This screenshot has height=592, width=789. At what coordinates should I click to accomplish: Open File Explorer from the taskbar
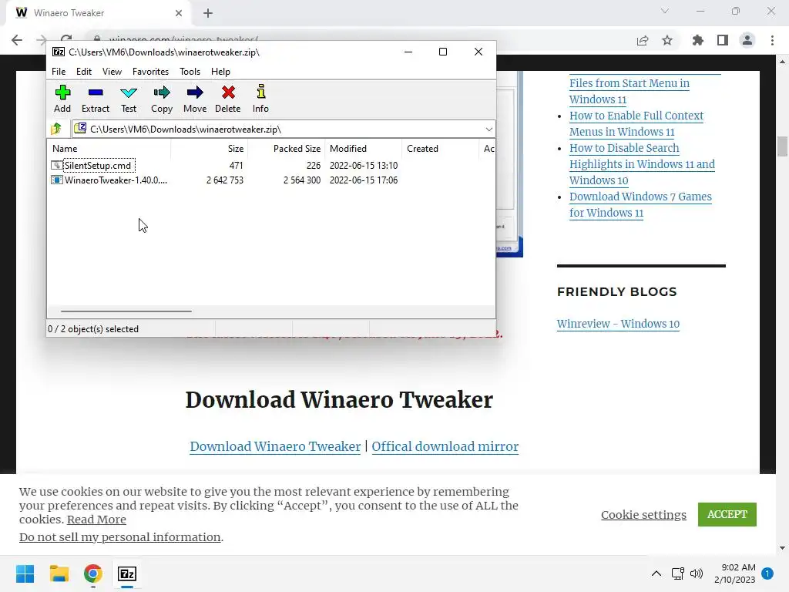[x=59, y=573]
